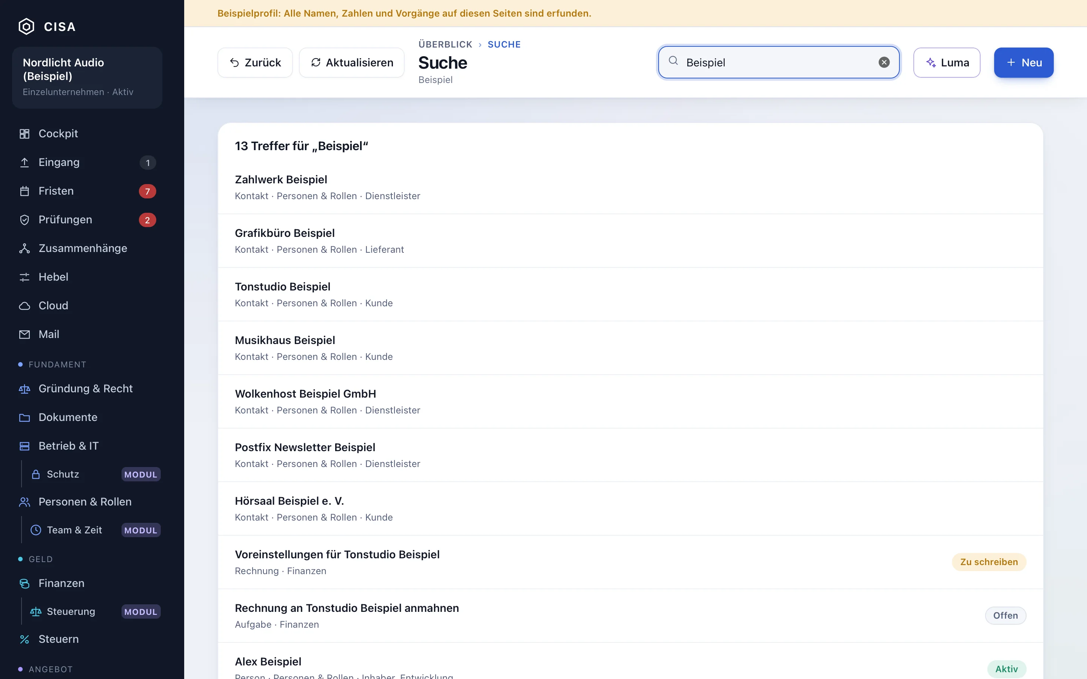The width and height of the screenshot is (1087, 679).
Task: Open Personen & Rollen section
Action: [87, 502]
